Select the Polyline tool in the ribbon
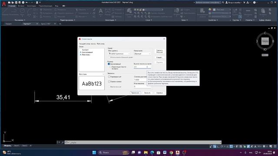Viewport: 278px width, 156px height. coord(14,12)
